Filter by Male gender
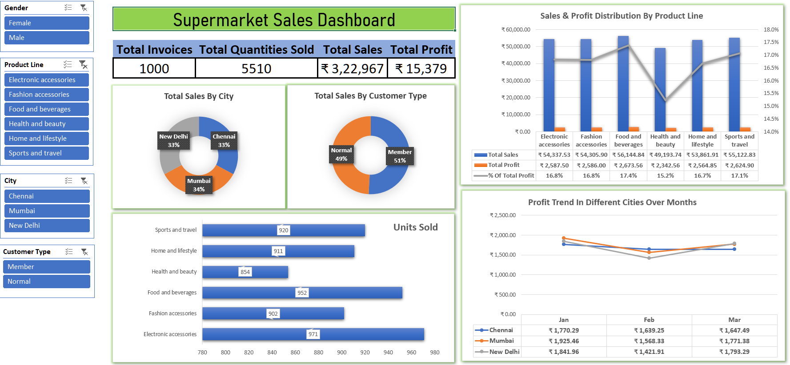The width and height of the screenshot is (790, 365). click(x=47, y=38)
